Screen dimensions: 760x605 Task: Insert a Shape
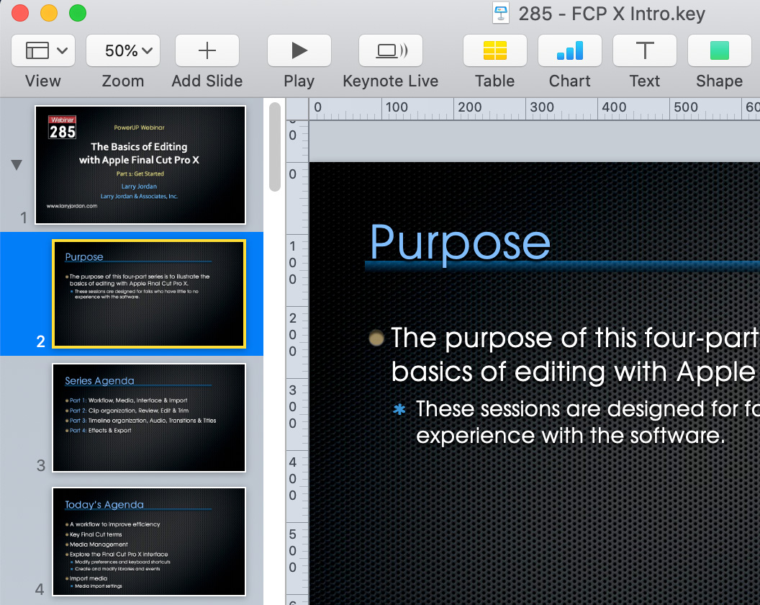(719, 50)
